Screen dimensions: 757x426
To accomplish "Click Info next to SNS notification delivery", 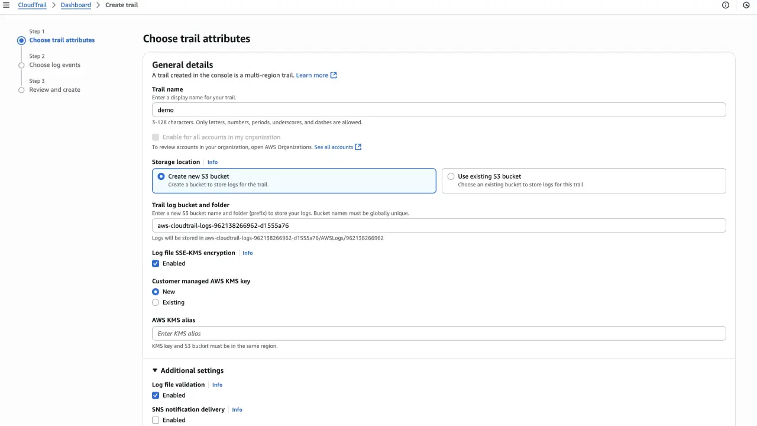I will coord(237,409).
